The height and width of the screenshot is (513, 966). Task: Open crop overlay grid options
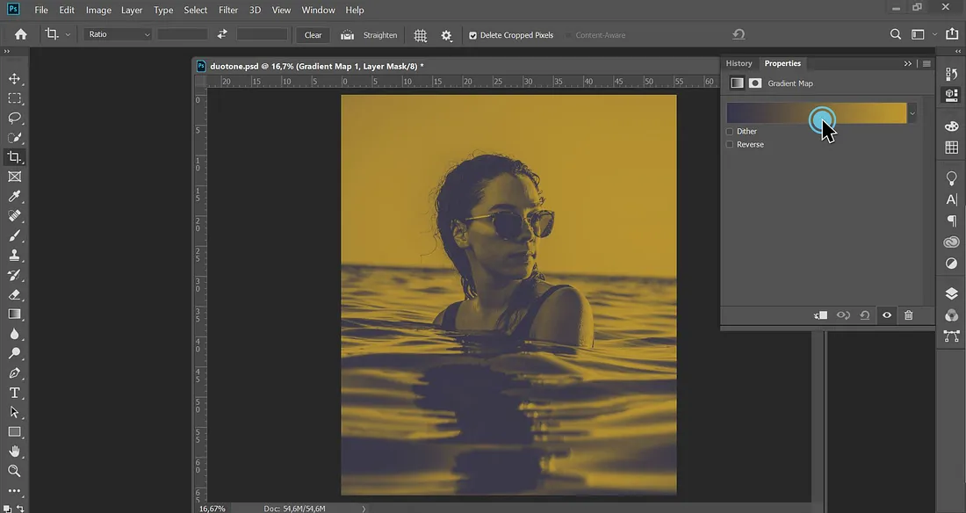[420, 35]
